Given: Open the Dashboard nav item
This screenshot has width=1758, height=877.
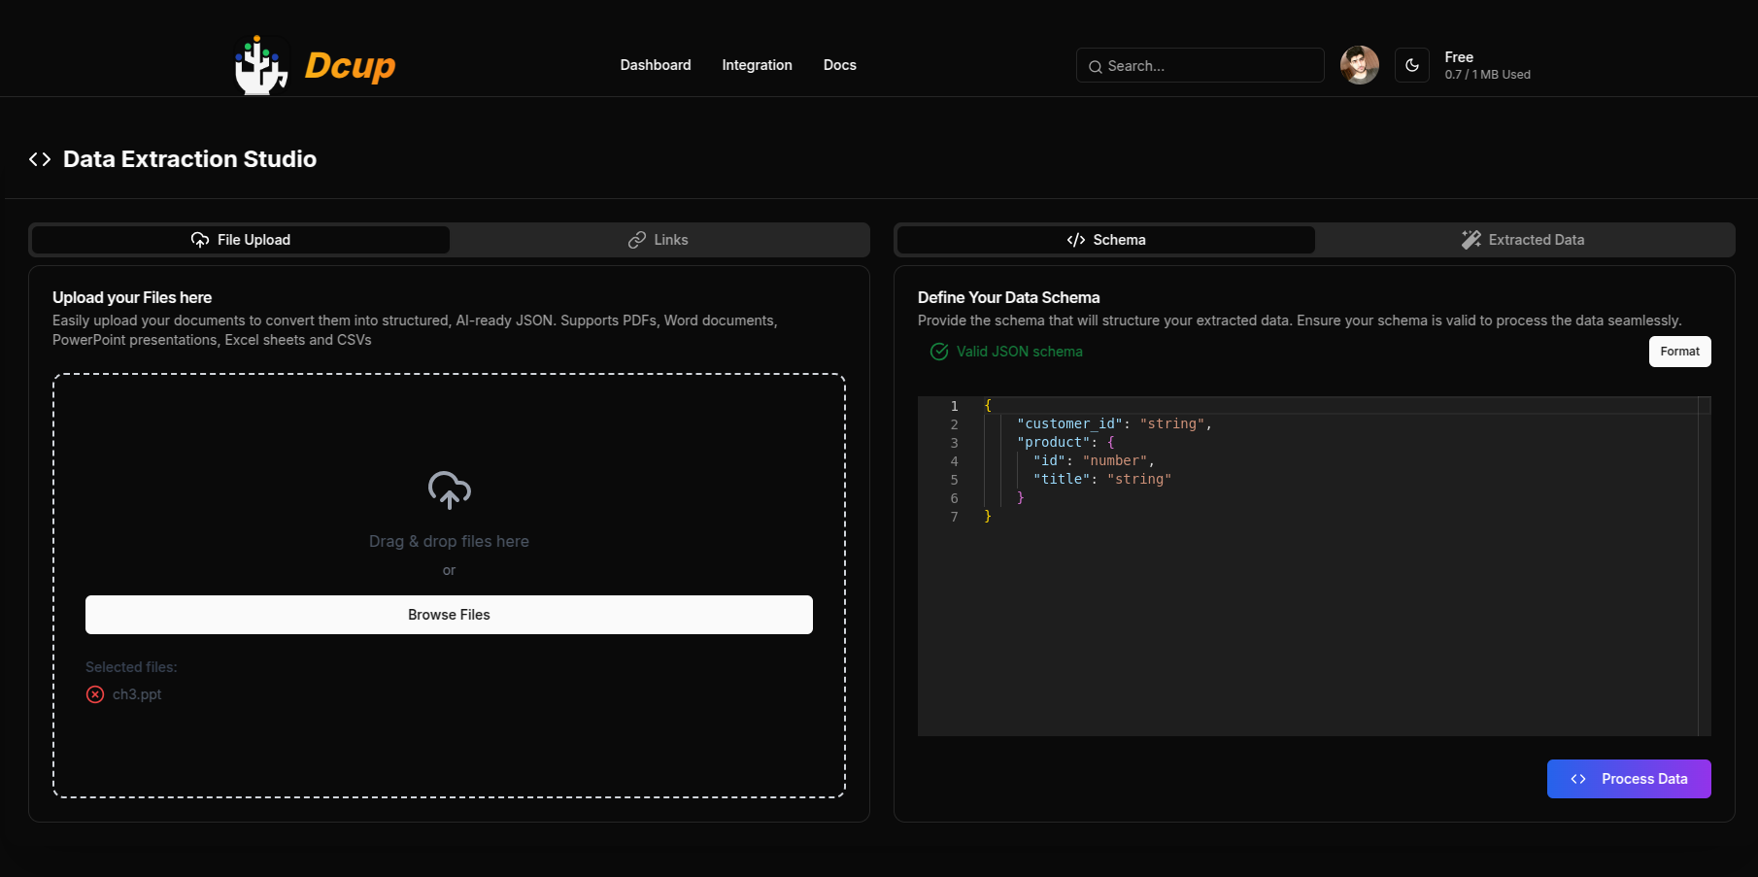Looking at the screenshot, I should pos(656,65).
